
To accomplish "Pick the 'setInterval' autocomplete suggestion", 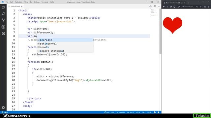I will 65,44.
